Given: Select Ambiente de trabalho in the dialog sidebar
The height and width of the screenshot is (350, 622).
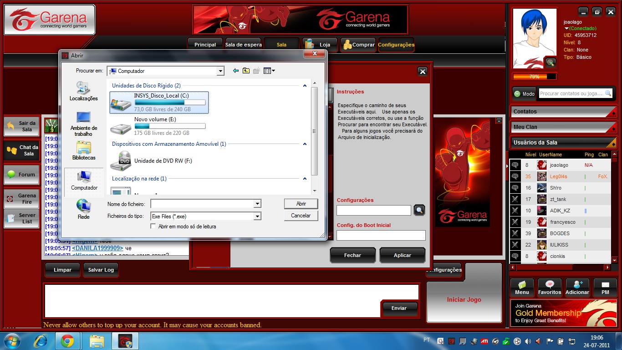Looking at the screenshot, I should 83,124.
